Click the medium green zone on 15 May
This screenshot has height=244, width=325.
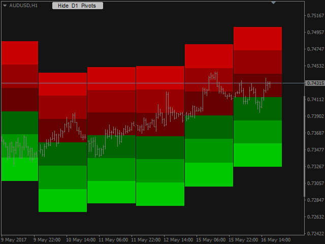209,150
